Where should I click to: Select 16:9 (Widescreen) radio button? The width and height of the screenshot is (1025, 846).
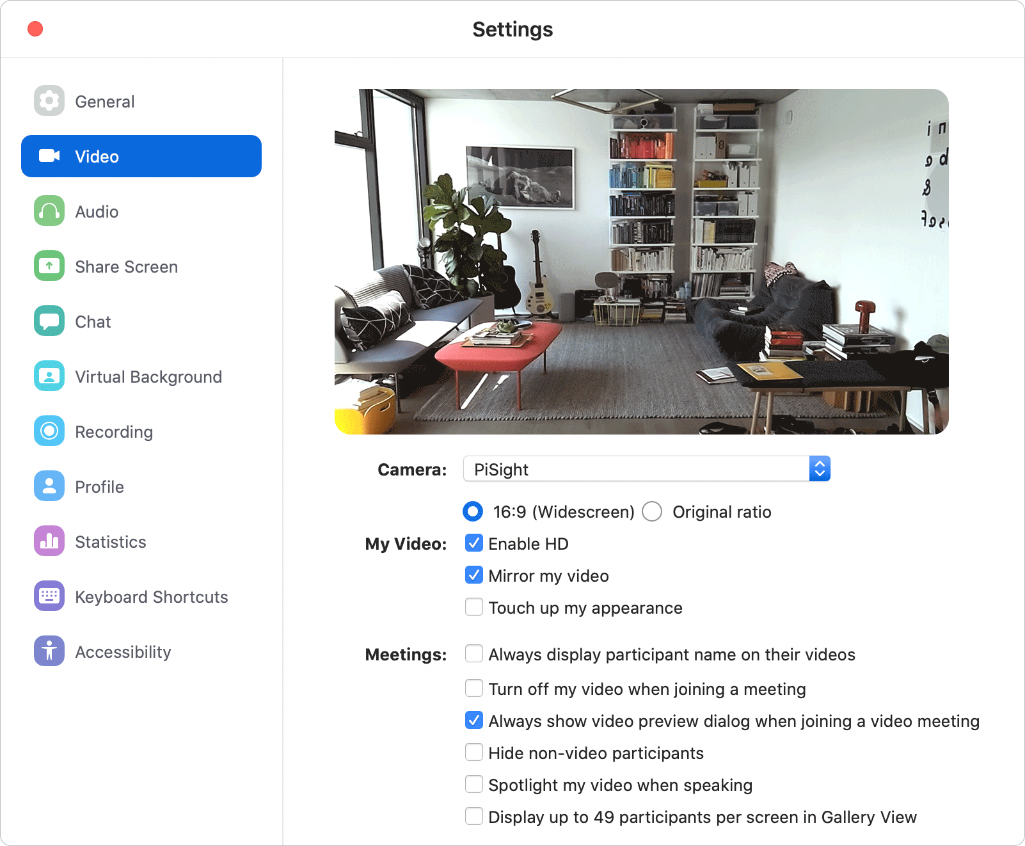(473, 511)
